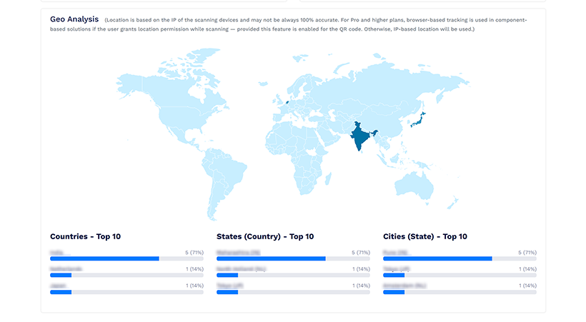Click the top city progress bar at 71%
The width and height of the screenshot is (586, 322).
coord(460,258)
